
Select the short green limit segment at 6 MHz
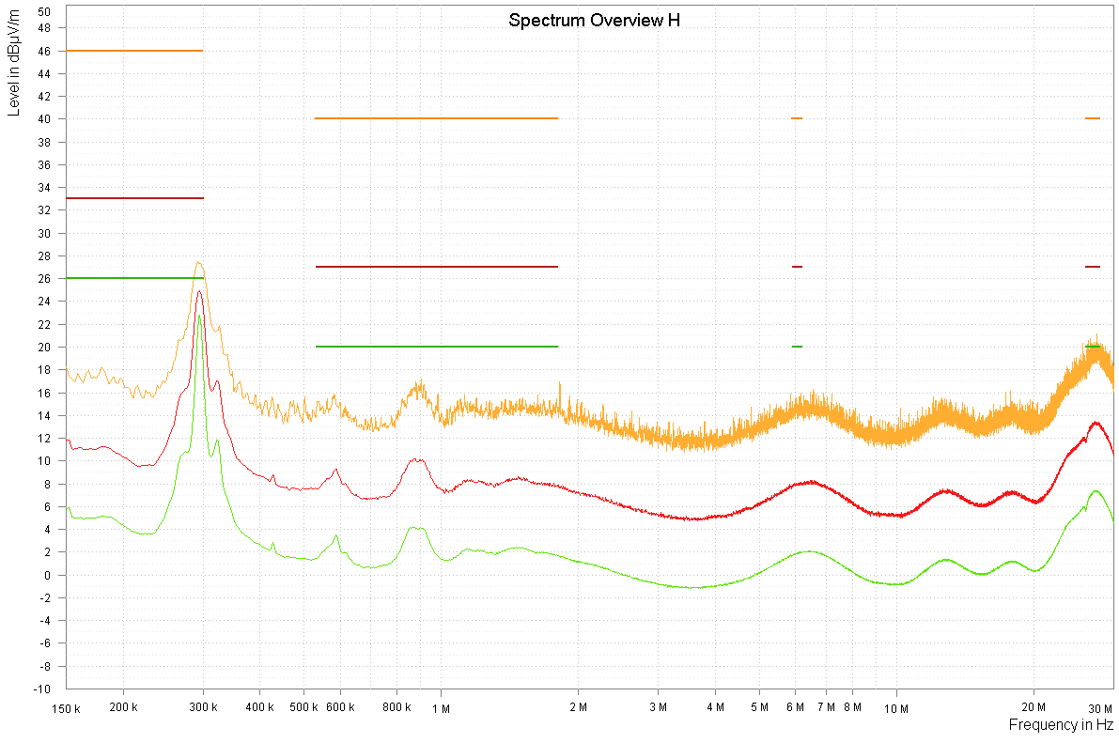click(x=797, y=347)
